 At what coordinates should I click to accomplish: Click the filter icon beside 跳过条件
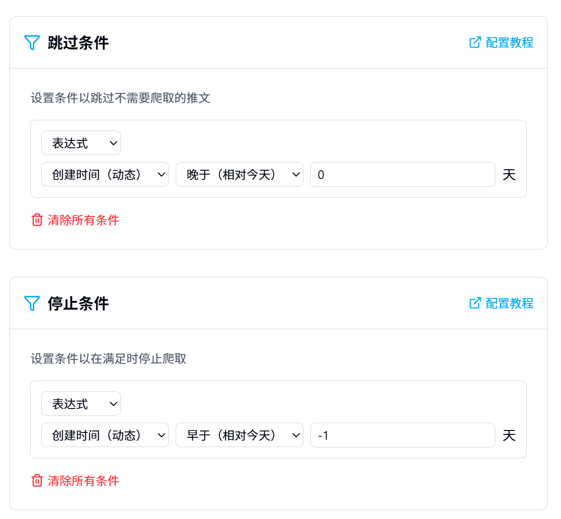32,43
